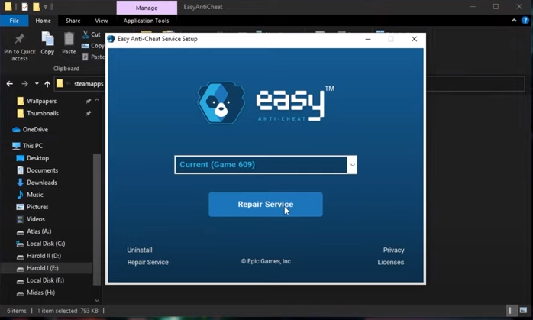The image size is (533, 320).
Task: Select the Harold II (D:) drive
Action: [44, 256]
